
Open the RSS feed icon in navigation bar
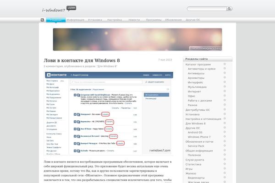click(42, 20)
